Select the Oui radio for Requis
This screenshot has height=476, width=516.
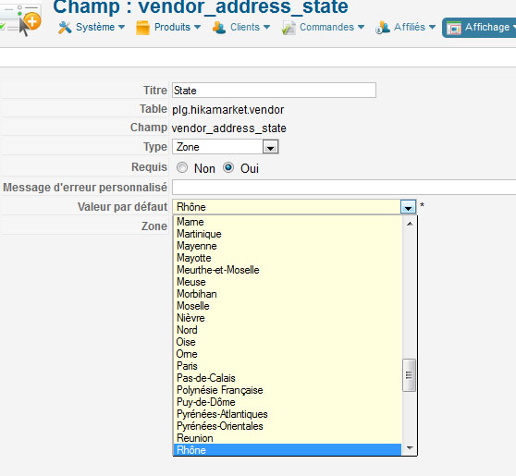pyautogui.click(x=228, y=168)
